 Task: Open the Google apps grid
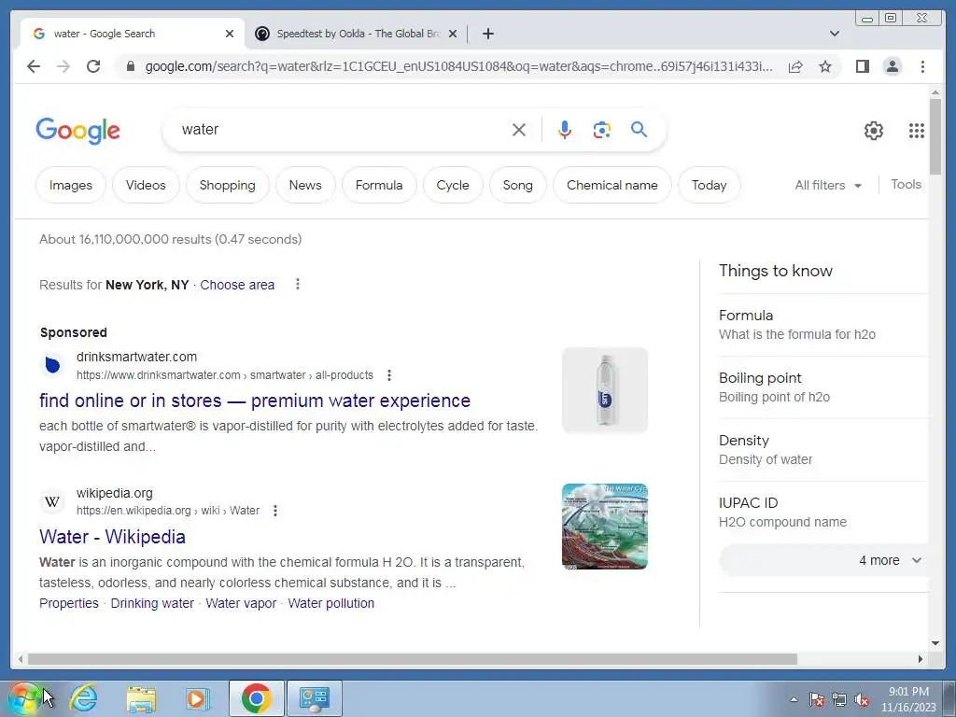(x=917, y=131)
